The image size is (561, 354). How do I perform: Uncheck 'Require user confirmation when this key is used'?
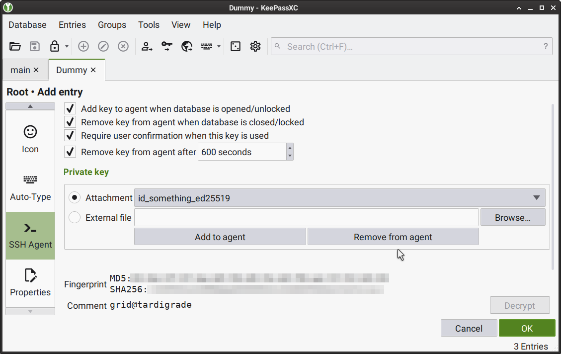tap(70, 135)
